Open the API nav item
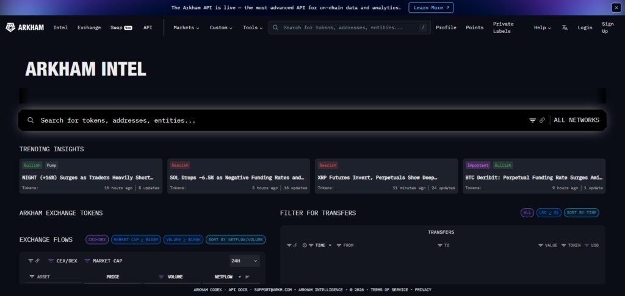Screen dimensions: 625x296 (148, 27)
